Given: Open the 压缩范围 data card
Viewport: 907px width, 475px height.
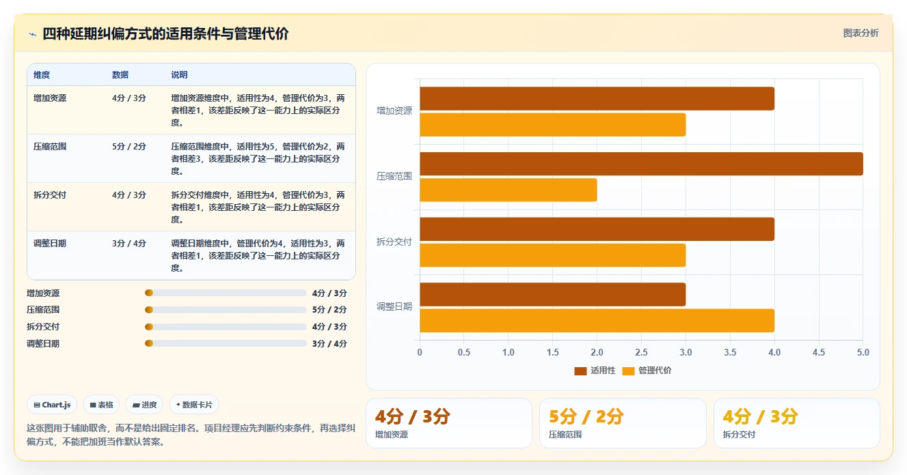Looking at the screenshot, I should pyautogui.click(x=623, y=423).
